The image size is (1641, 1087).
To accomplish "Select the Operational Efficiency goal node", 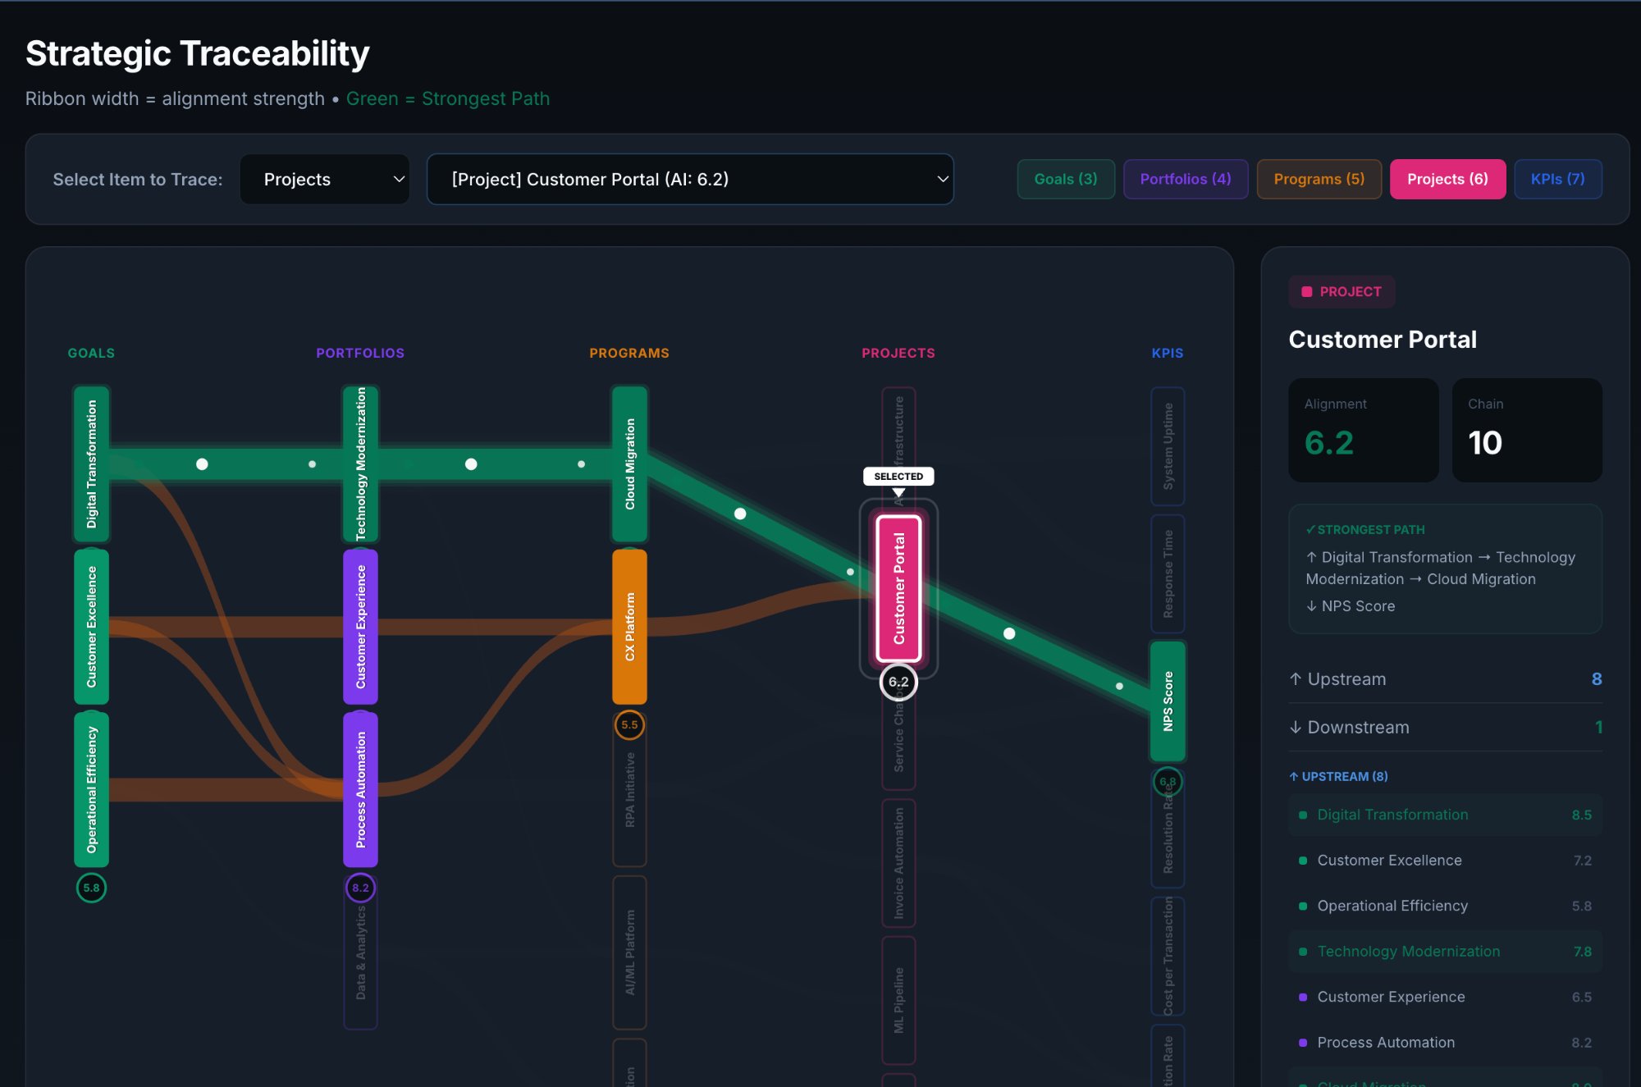I will click(91, 788).
